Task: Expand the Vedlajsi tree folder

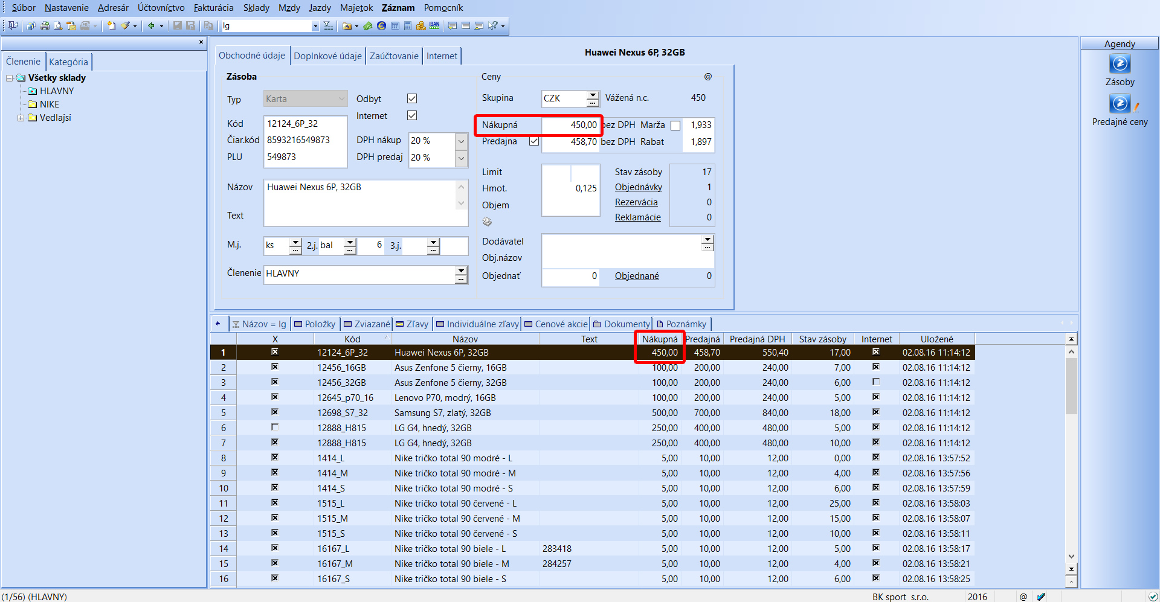Action: coord(21,118)
